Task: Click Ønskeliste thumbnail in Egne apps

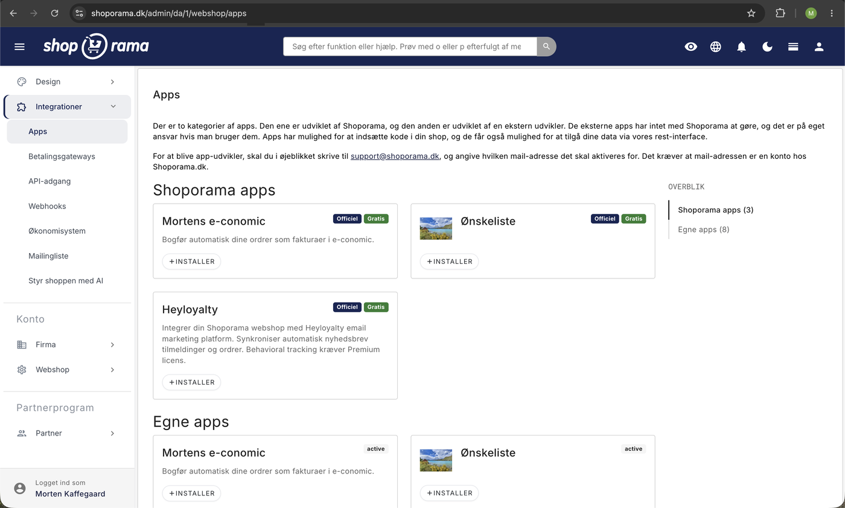Action: 436,460
